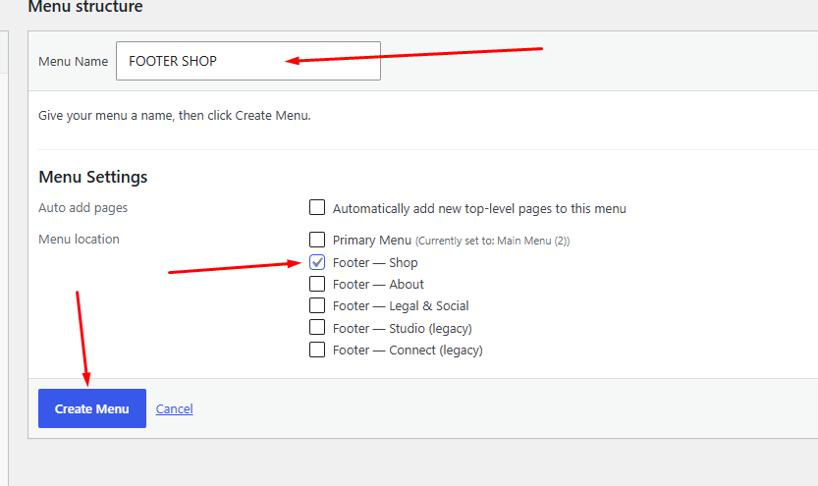Uncheck the Footer — Shop checkbox
The image size is (818, 486).
coord(317,262)
